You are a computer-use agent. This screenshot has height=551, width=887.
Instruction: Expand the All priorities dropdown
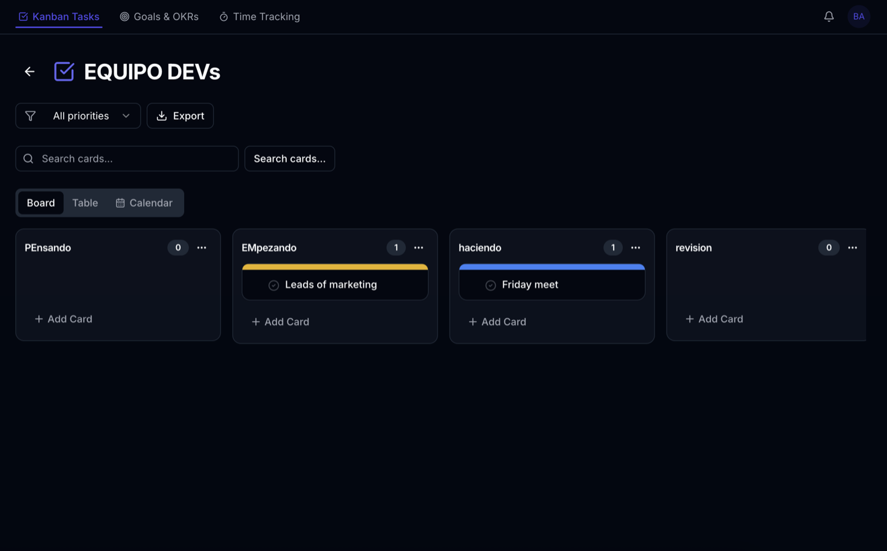(78, 116)
